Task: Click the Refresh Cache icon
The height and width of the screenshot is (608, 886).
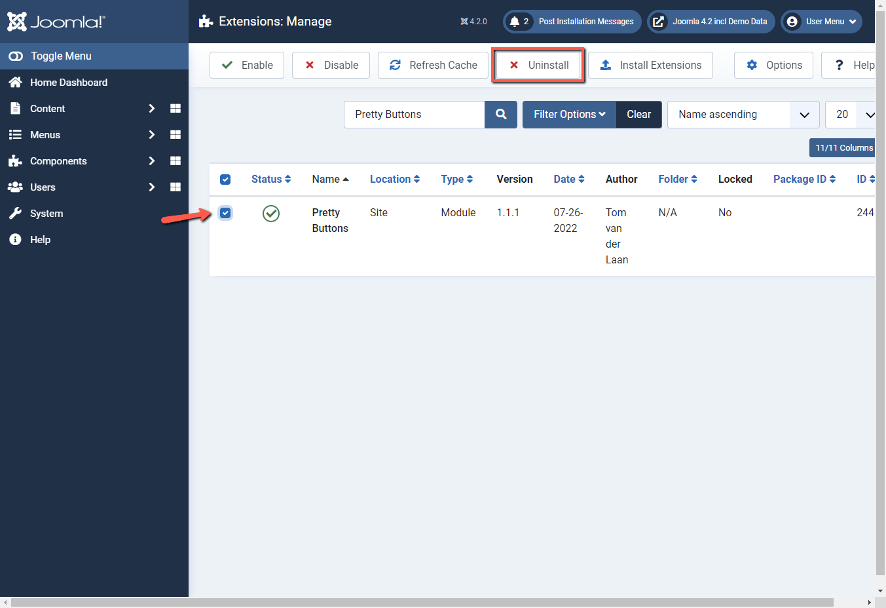Action: pos(395,65)
